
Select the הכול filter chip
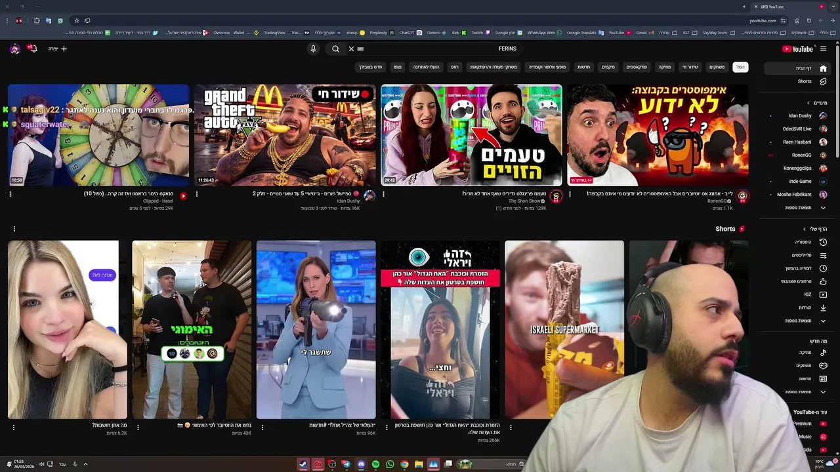pyautogui.click(x=740, y=67)
